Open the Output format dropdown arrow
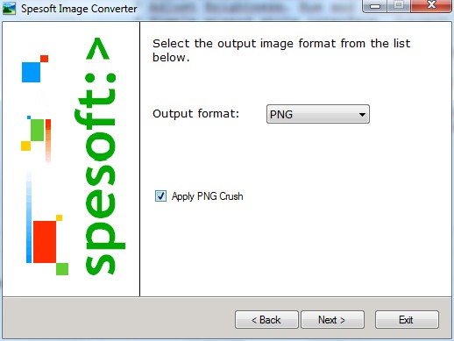 click(x=362, y=115)
